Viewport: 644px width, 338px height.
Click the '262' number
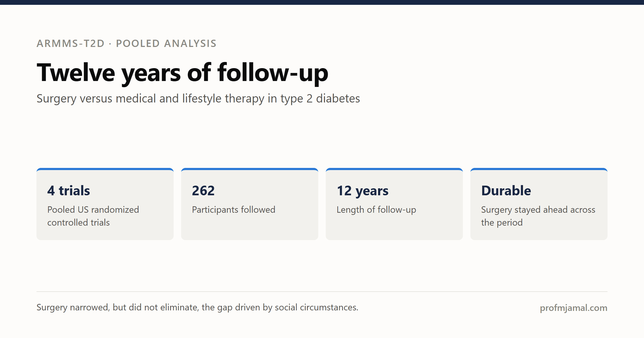coord(203,191)
